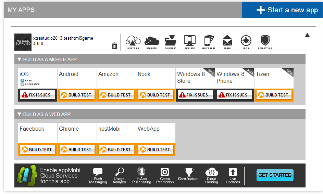Click Fix Issues under Windows 8 Phone

(x=234, y=95)
